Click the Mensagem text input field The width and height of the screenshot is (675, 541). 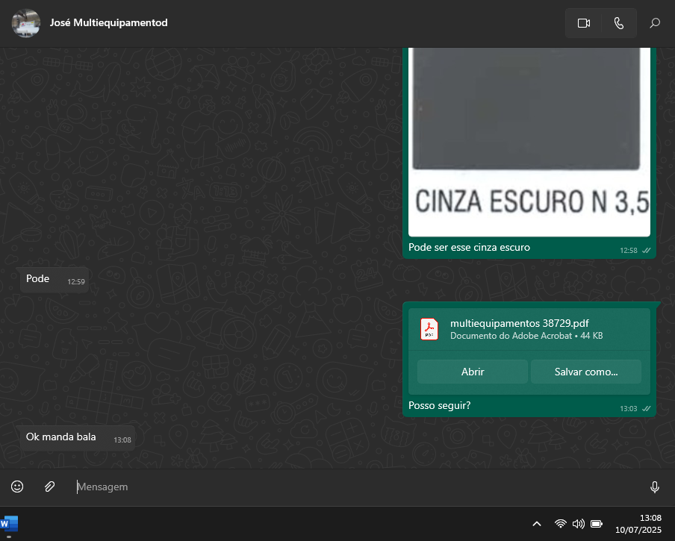(x=358, y=487)
